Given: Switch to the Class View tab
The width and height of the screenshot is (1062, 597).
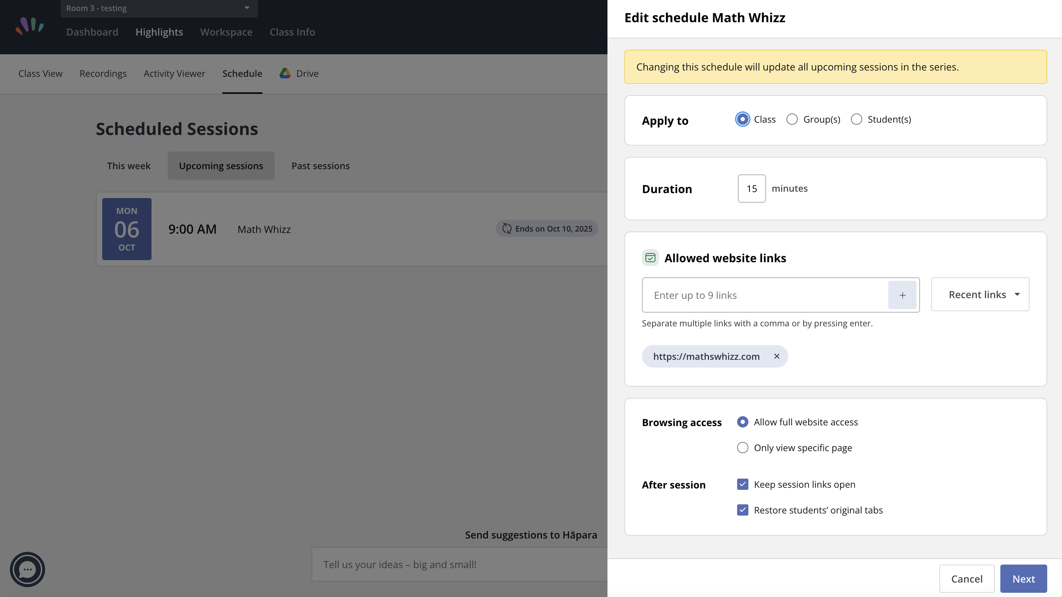Looking at the screenshot, I should (41, 73).
